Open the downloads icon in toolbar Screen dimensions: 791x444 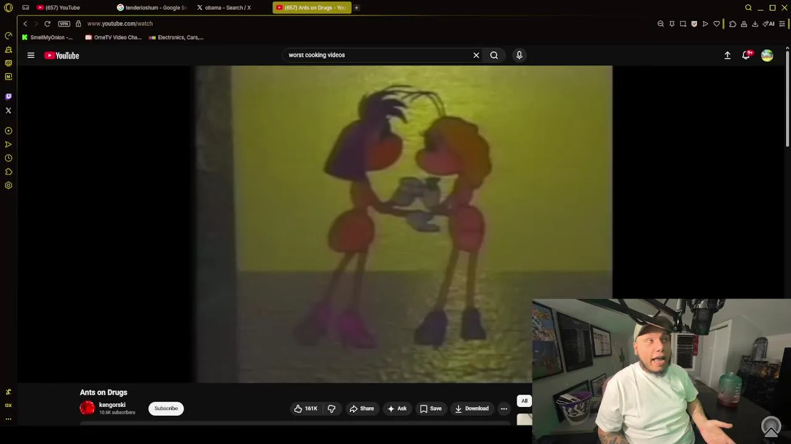755,23
